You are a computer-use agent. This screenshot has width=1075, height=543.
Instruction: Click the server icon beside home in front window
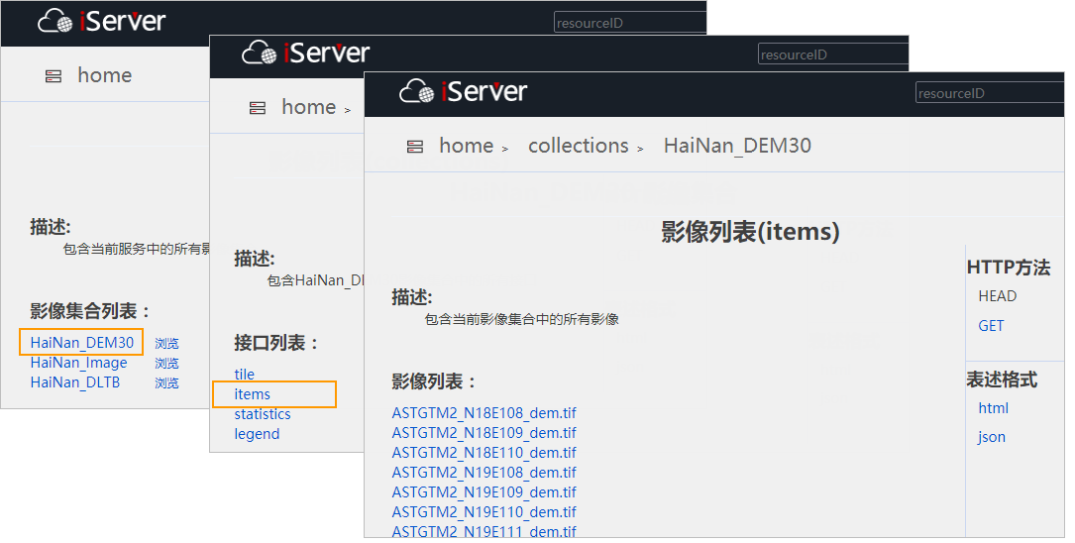[415, 147]
